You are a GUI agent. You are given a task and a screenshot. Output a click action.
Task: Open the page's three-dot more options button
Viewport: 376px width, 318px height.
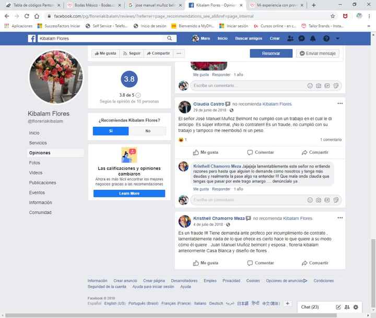coord(179,53)
